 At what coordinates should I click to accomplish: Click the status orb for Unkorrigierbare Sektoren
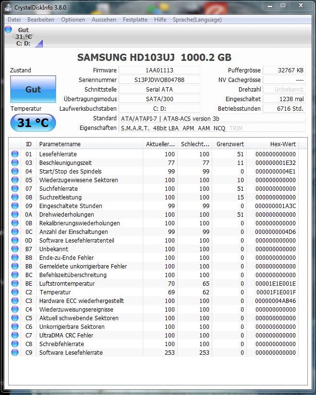(15, 326)
